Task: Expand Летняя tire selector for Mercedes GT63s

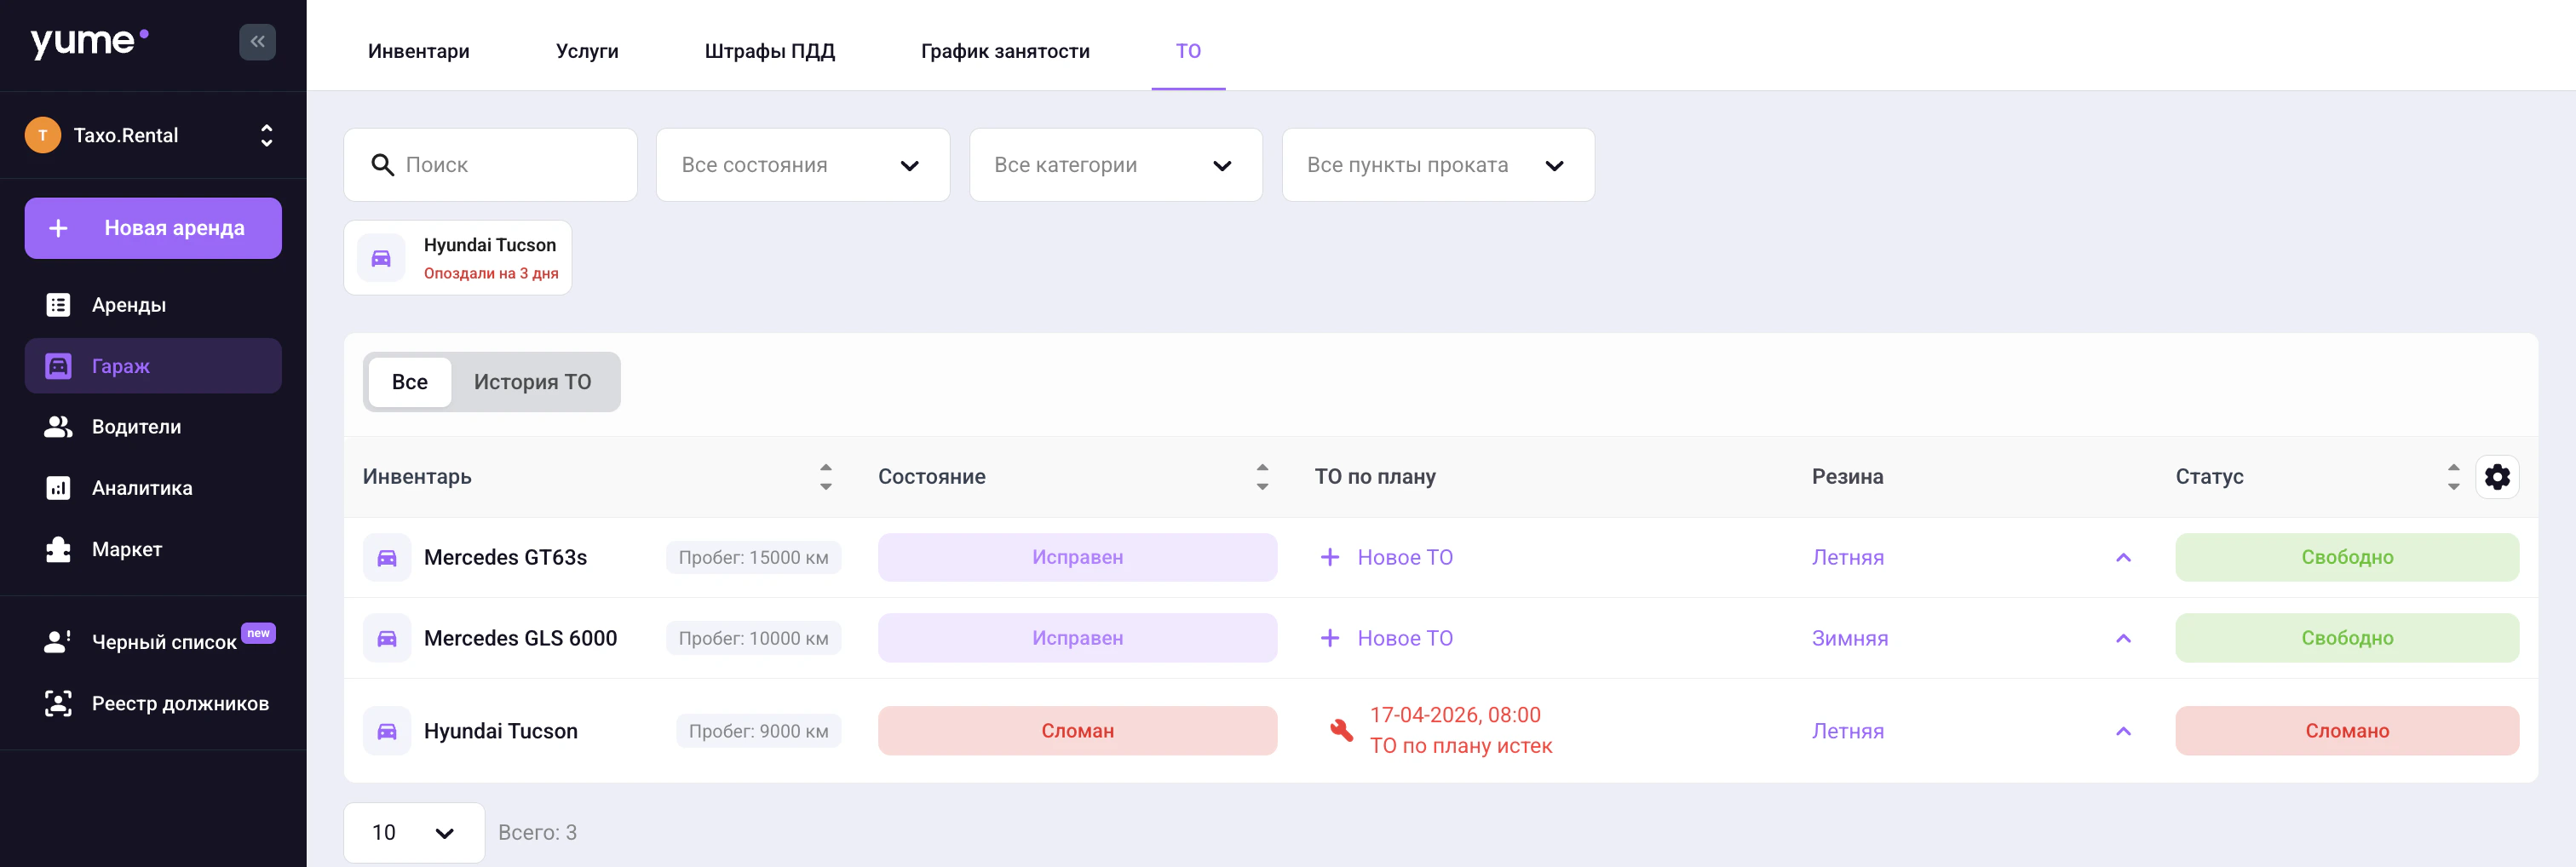Action: (x=1971, y=558)
